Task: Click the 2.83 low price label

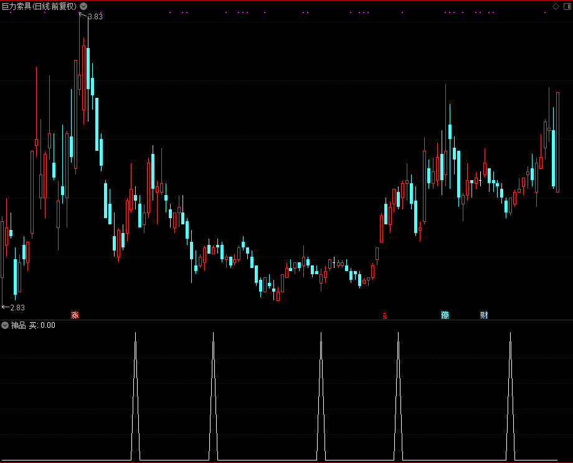Action: (17, 308)
